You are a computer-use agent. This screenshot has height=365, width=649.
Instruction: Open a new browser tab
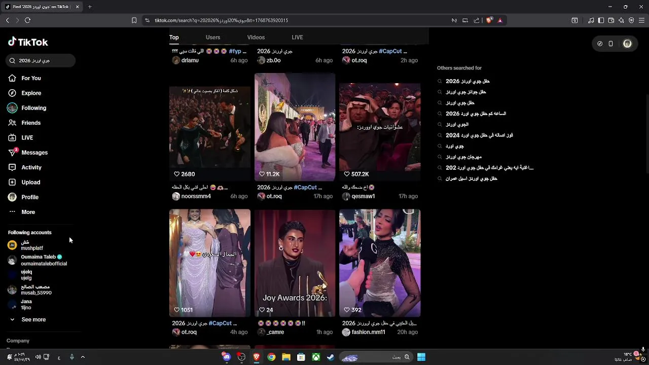click(x=90, y=7)
